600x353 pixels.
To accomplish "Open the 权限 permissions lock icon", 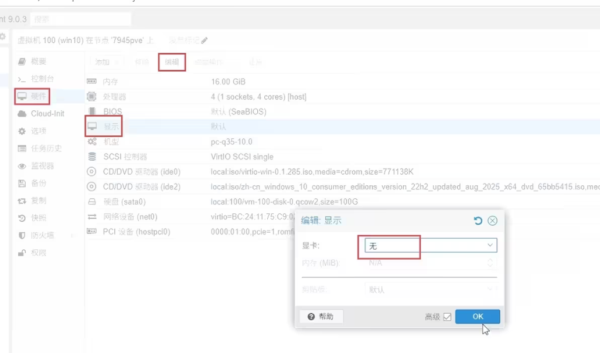I will [x=22, y=253].
